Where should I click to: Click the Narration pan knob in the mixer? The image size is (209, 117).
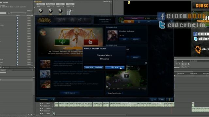pyautogui.click(x=40, y=11)
